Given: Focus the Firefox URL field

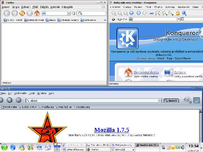Looking at the screenshot, I should click(55, 13).
